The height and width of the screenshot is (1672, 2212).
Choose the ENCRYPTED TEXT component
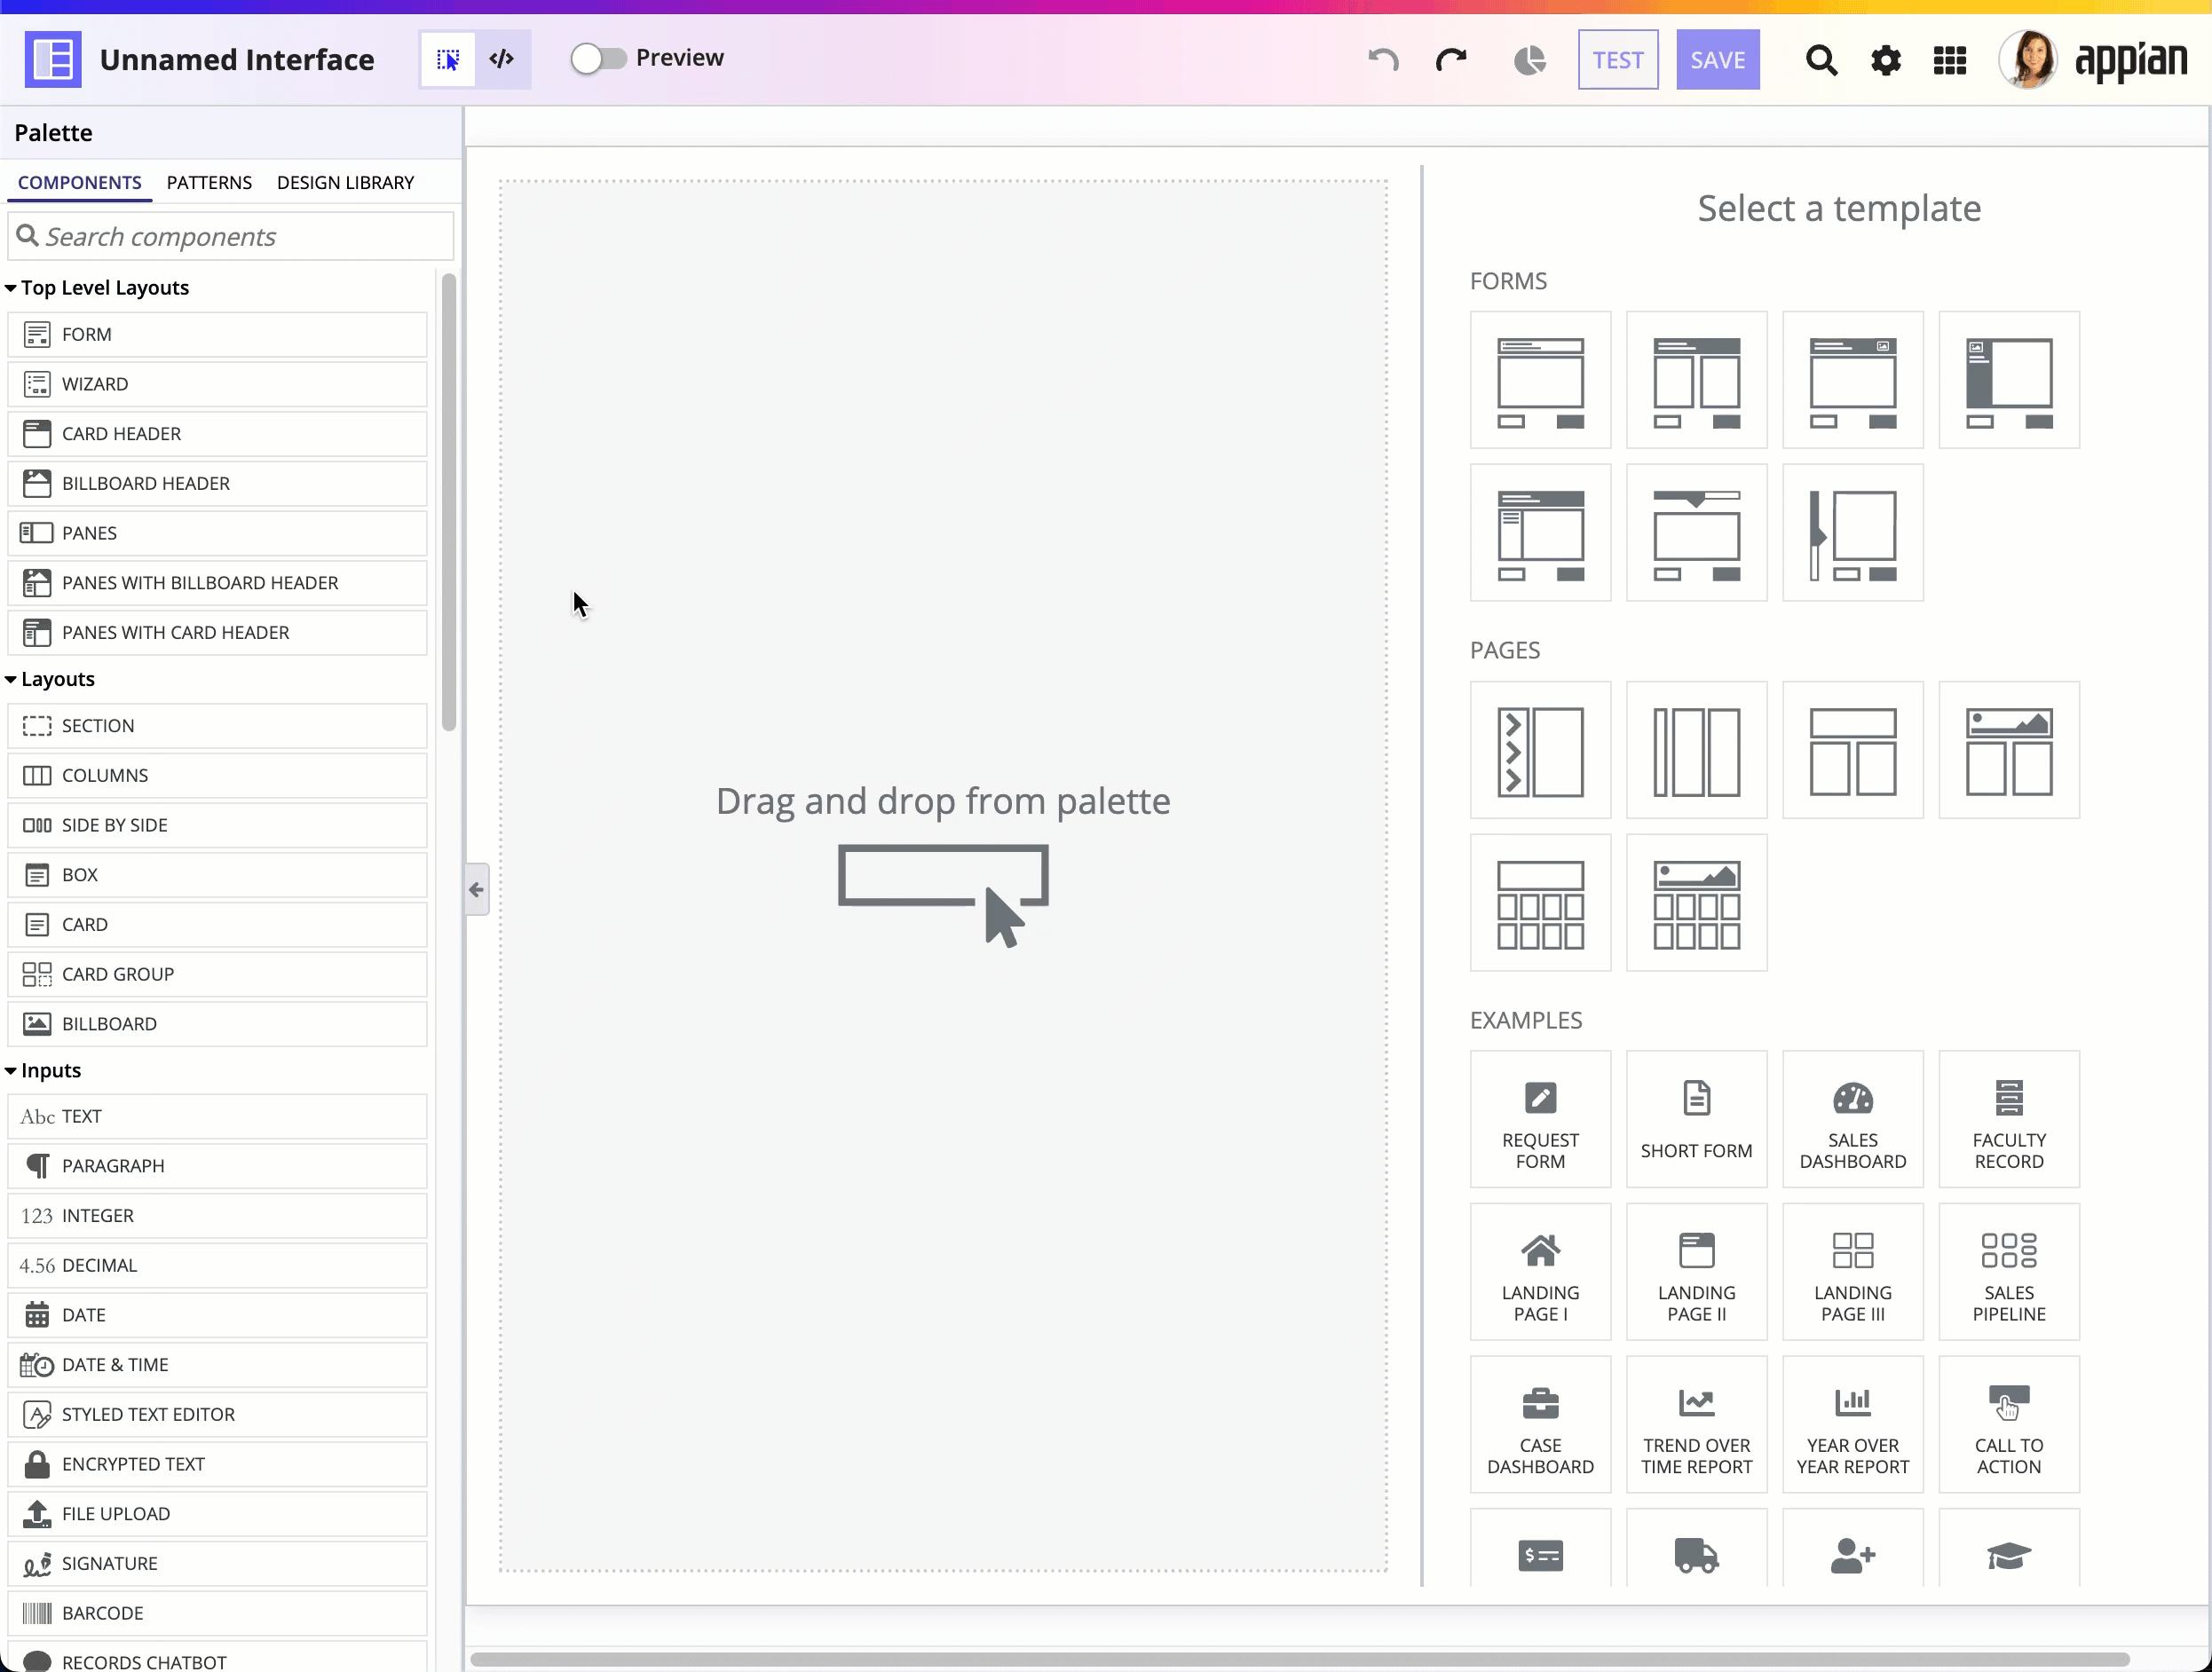click(217, 1463)
